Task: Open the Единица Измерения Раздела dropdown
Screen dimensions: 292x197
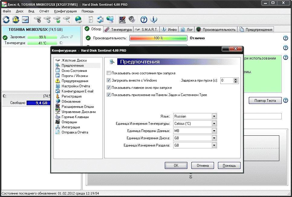Action: click(x=195, y=145)
